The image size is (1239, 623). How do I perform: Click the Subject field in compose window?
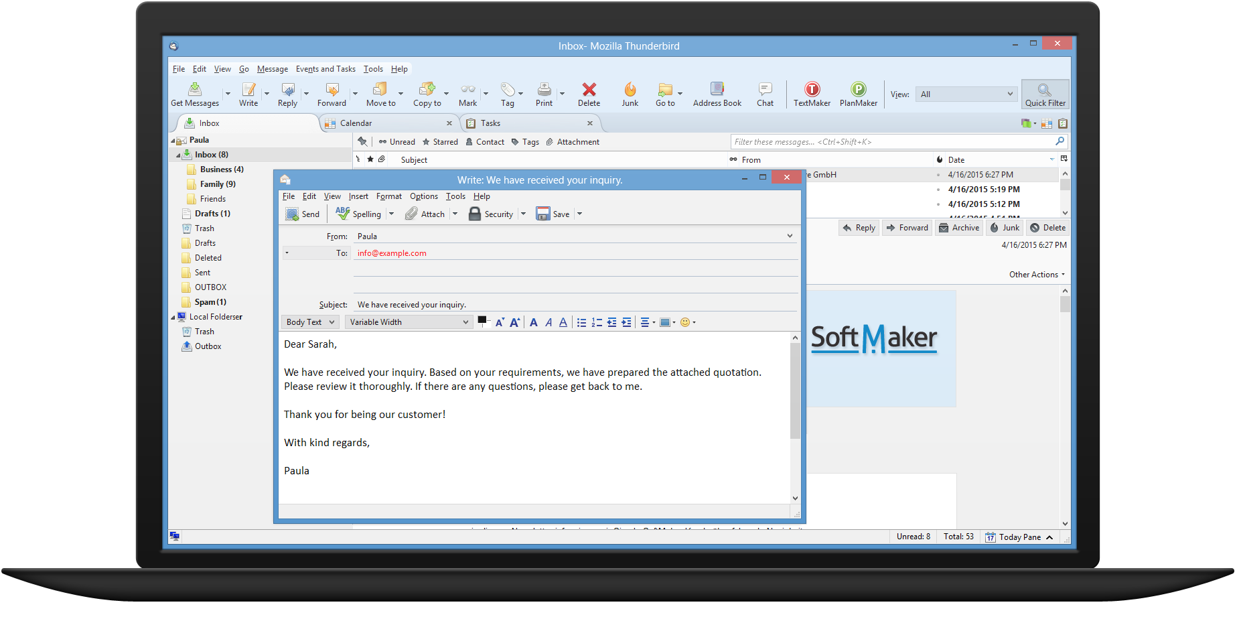tap(575, 305)
